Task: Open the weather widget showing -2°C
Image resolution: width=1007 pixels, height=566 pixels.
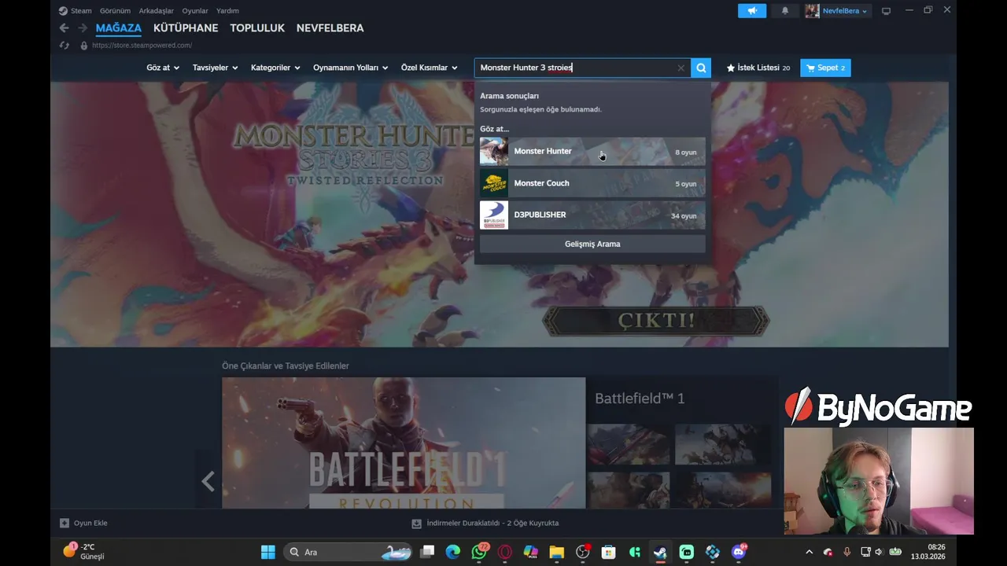Action: pos(83,552)
